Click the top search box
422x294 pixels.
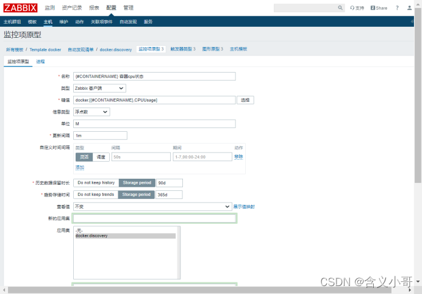[306, 8]
